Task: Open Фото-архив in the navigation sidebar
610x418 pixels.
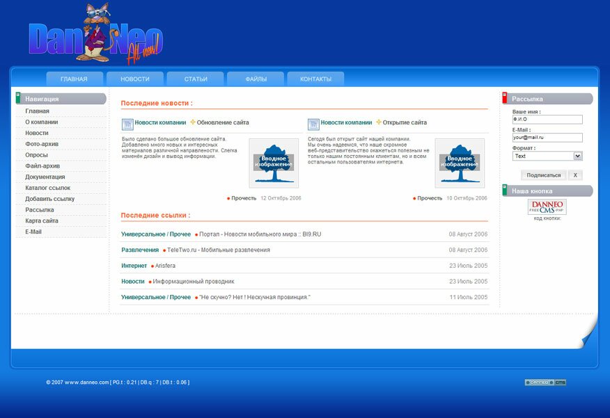Action: [x=42, y=144]
